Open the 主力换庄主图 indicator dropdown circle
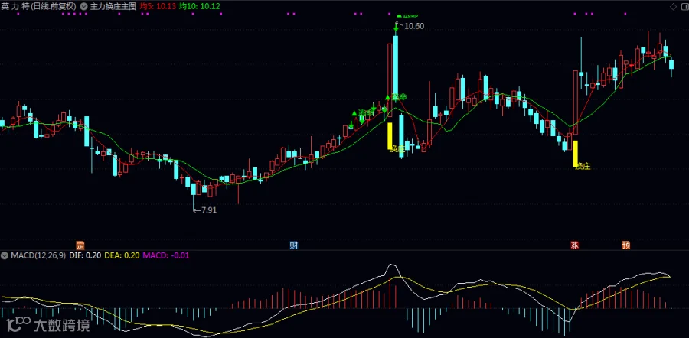The width and height of the screenshot is (689, 338). tap(84, 7)
